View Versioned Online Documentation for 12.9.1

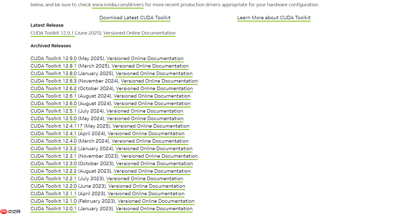click(x=140, y=33)
